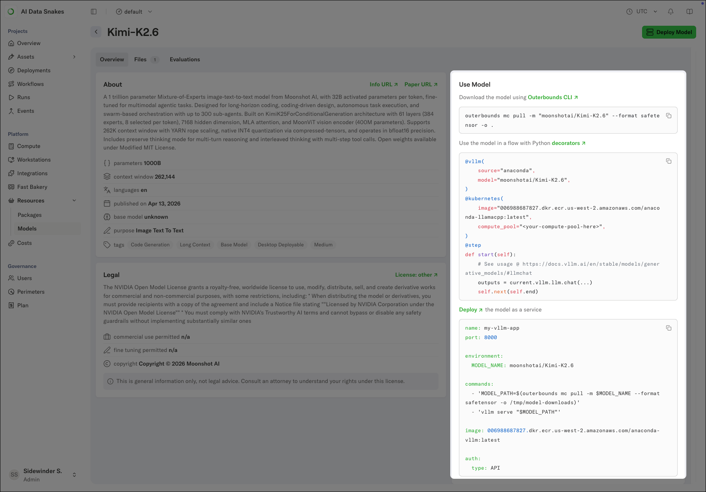Click the Plan icon in sidebar

coord(11,305)
